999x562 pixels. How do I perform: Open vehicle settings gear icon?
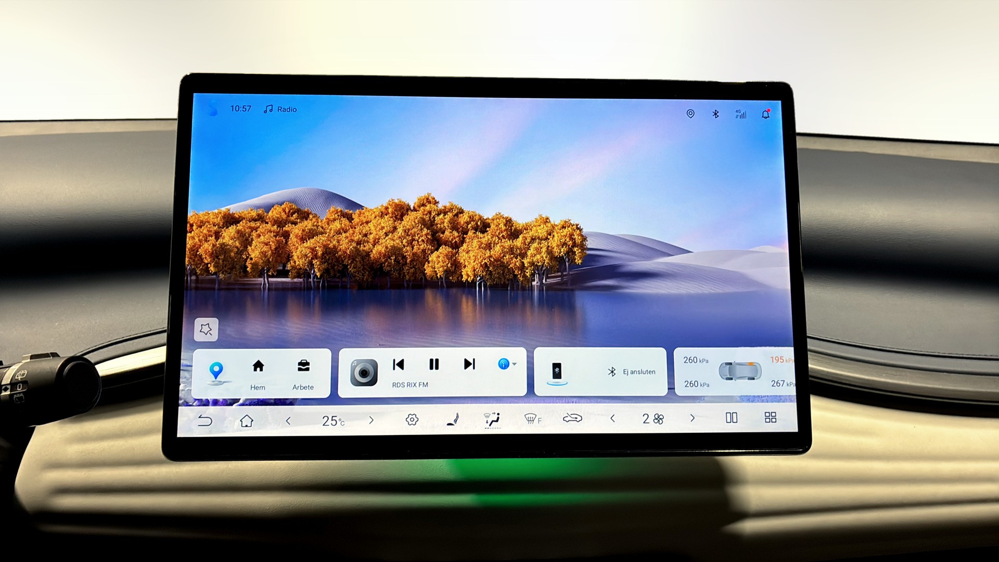pos(412,419)
